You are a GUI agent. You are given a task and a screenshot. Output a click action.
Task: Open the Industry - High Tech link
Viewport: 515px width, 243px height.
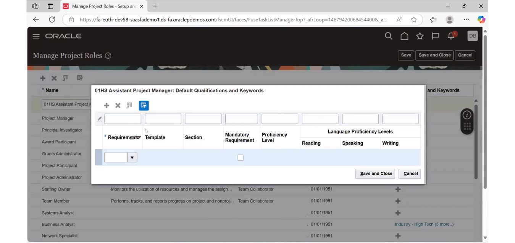(x=424, y=224)
